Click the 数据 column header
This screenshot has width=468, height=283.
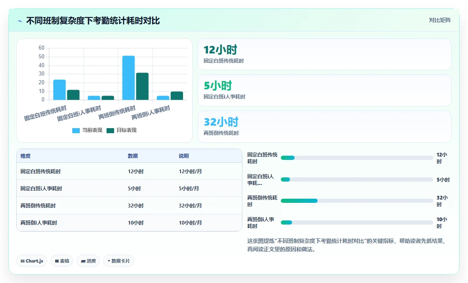click(133, 156)
